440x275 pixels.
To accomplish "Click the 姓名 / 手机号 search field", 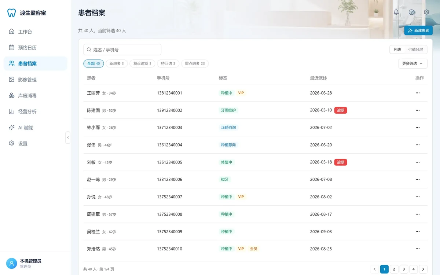I will pyautogui.click(x=122, y=49).
